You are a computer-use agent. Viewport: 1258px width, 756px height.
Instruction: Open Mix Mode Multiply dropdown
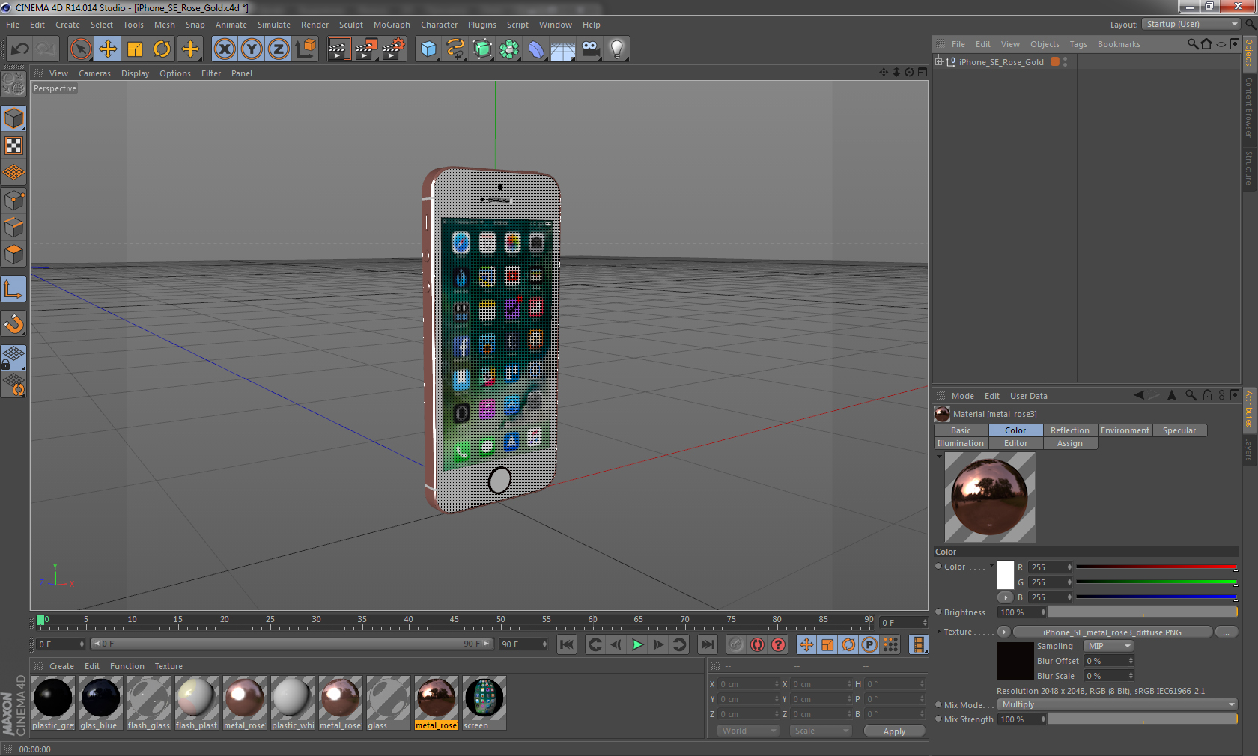tap(1117, 704)
